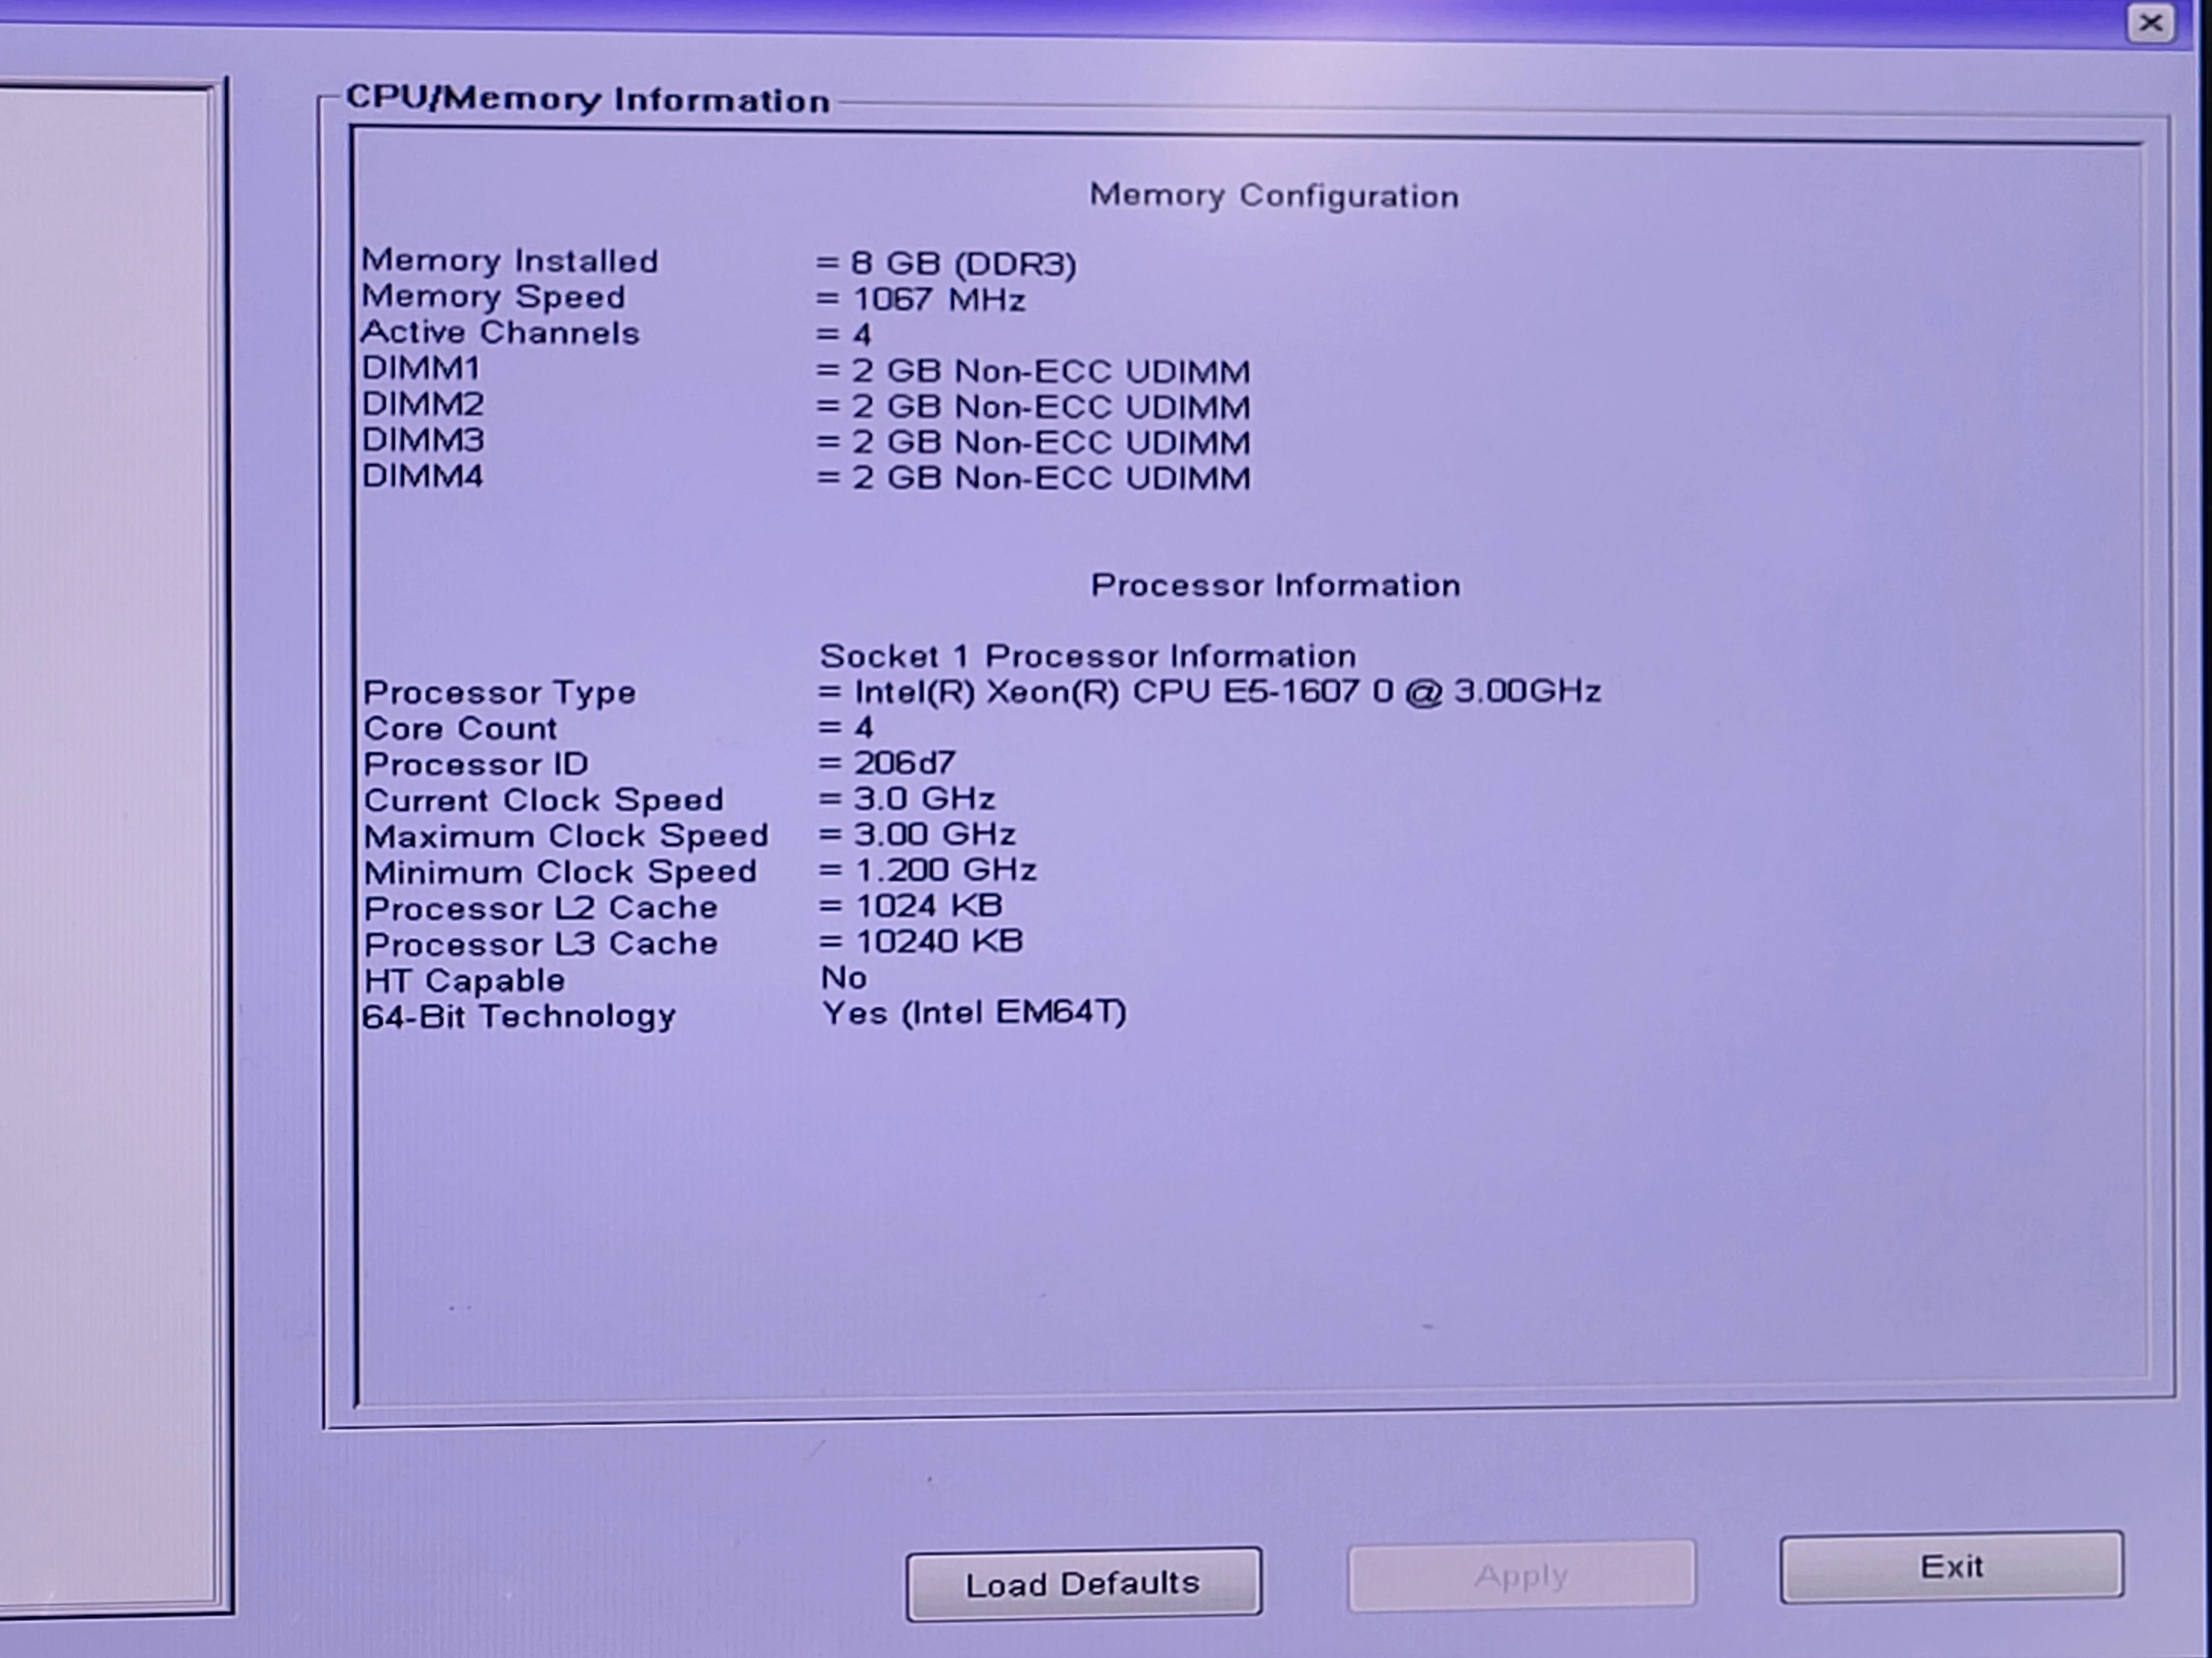Click the Core Count label

[460, 728]
